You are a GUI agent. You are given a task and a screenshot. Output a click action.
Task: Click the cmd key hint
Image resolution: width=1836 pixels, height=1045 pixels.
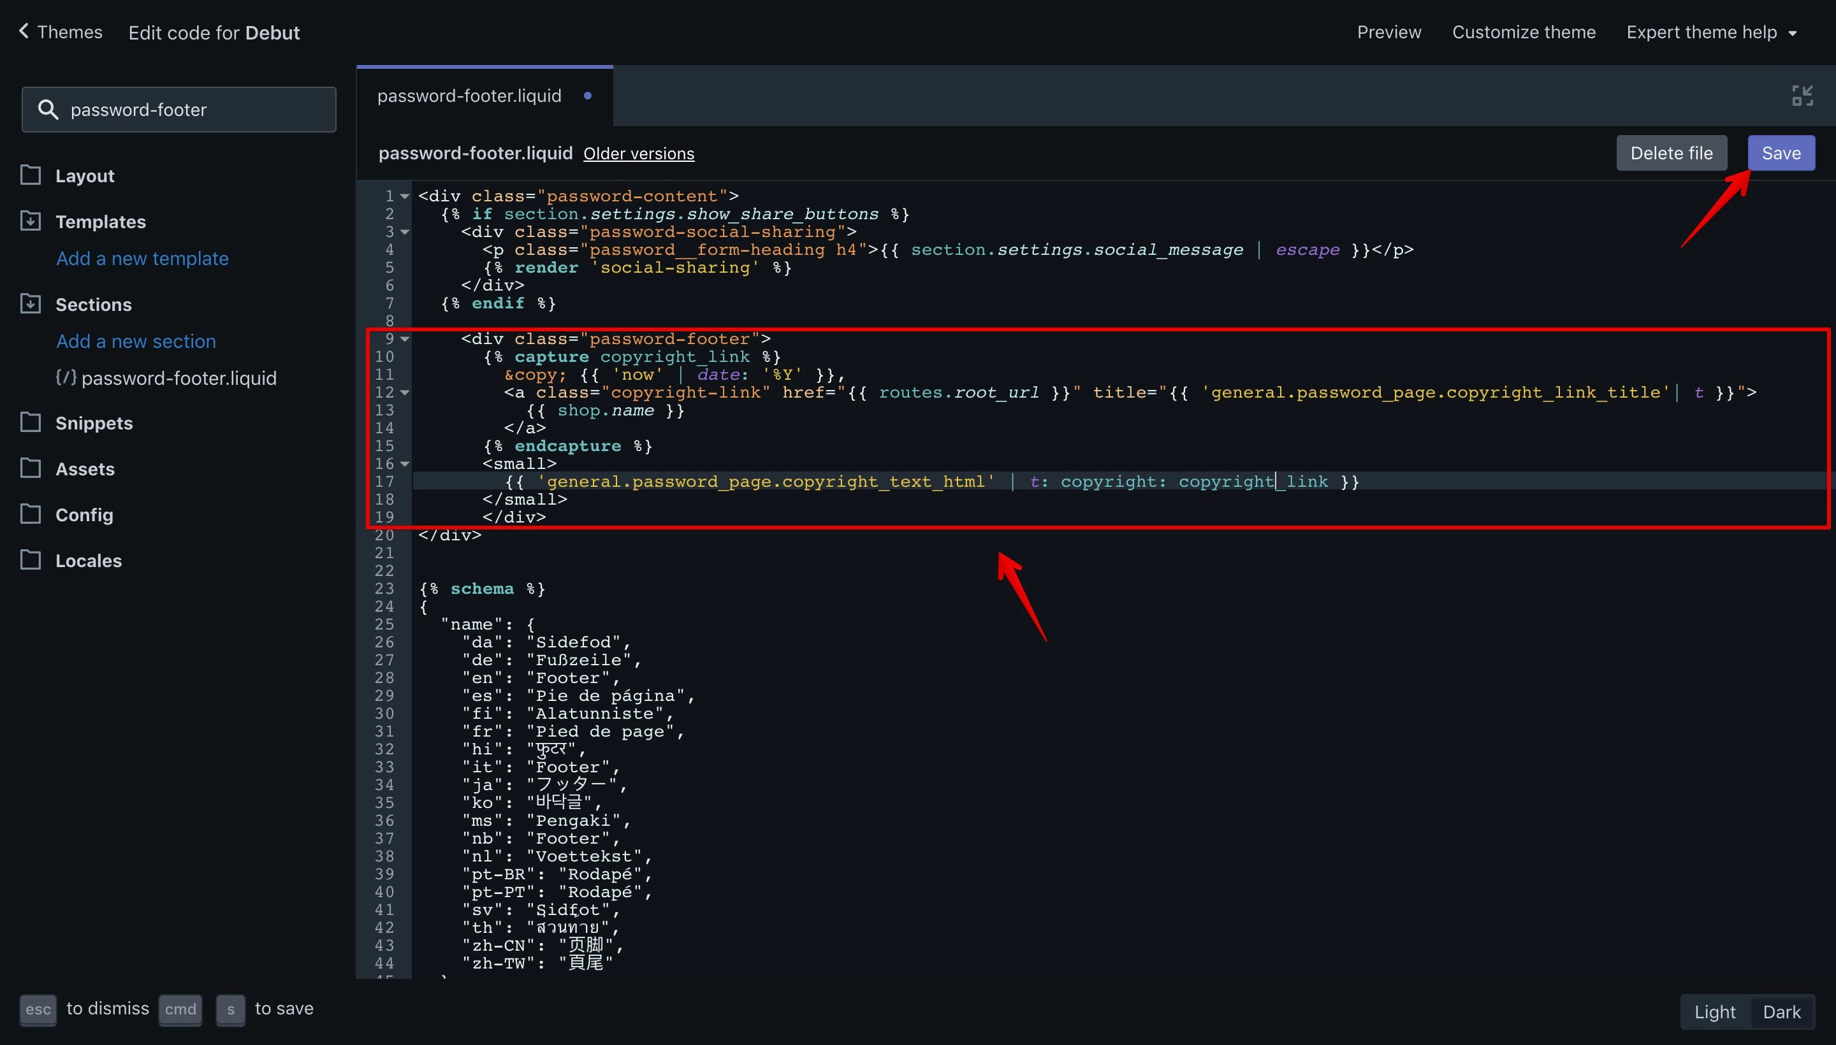[180, 1009]
